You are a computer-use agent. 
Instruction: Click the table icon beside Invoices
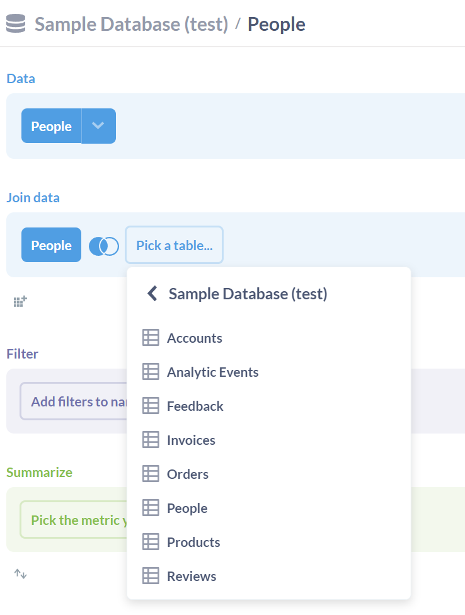tap(151, 440)
